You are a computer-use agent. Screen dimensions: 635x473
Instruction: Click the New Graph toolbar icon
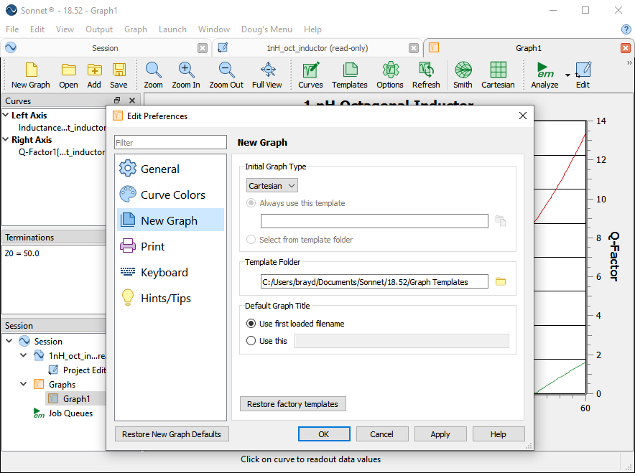[31, 75]
